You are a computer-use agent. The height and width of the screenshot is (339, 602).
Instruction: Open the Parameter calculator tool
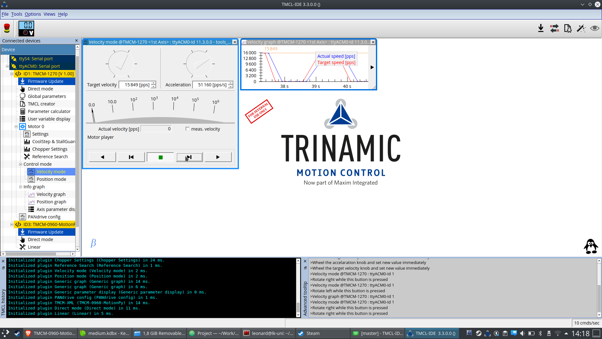click(x=49, y=111)
